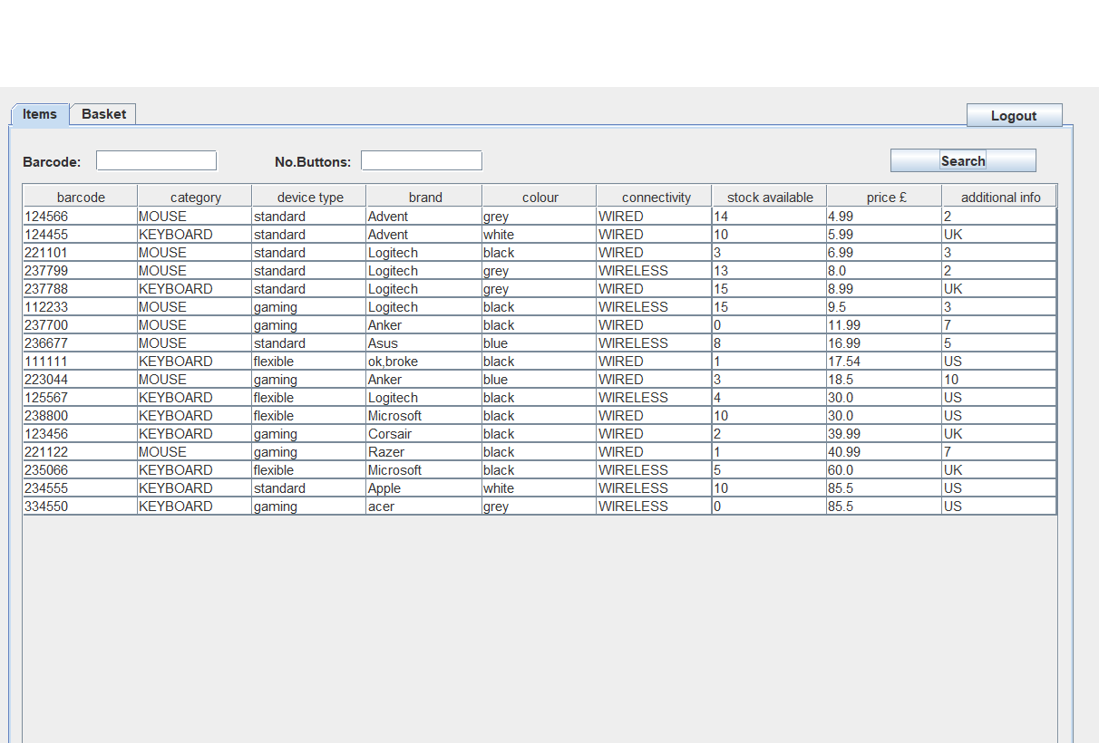Click the connectivity column header
Image resolution: width=1099 pixels, height=743 pixels.
coord(655,197)
